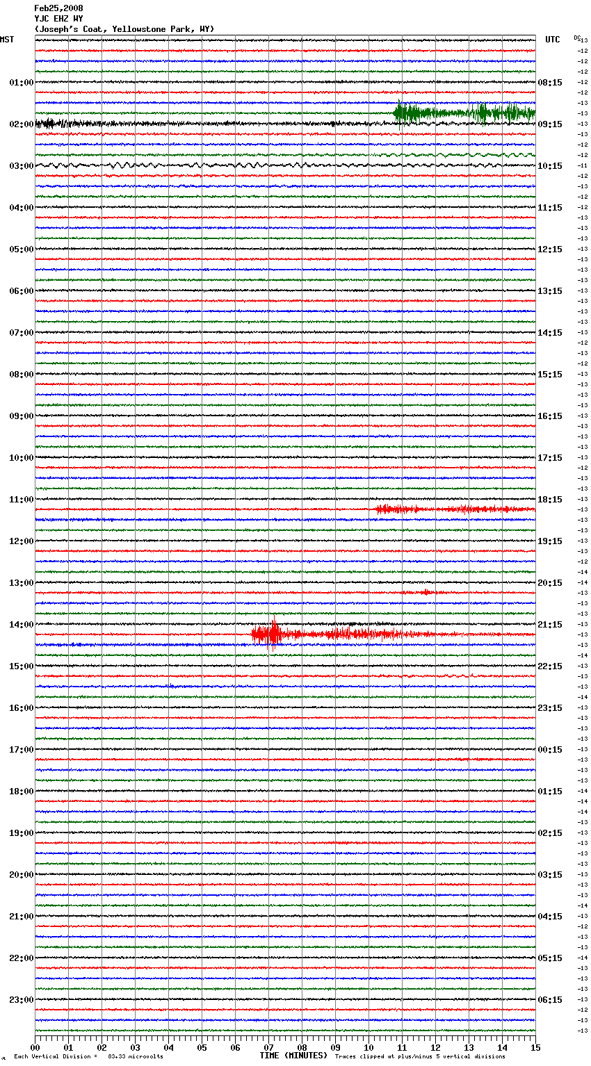
Task: Click the 09:15 UTC time label
Action: point(550,124)
